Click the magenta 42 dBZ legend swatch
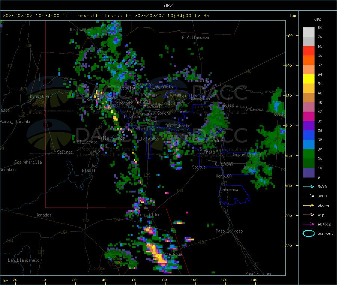337x285 pixels. [309, 116]
